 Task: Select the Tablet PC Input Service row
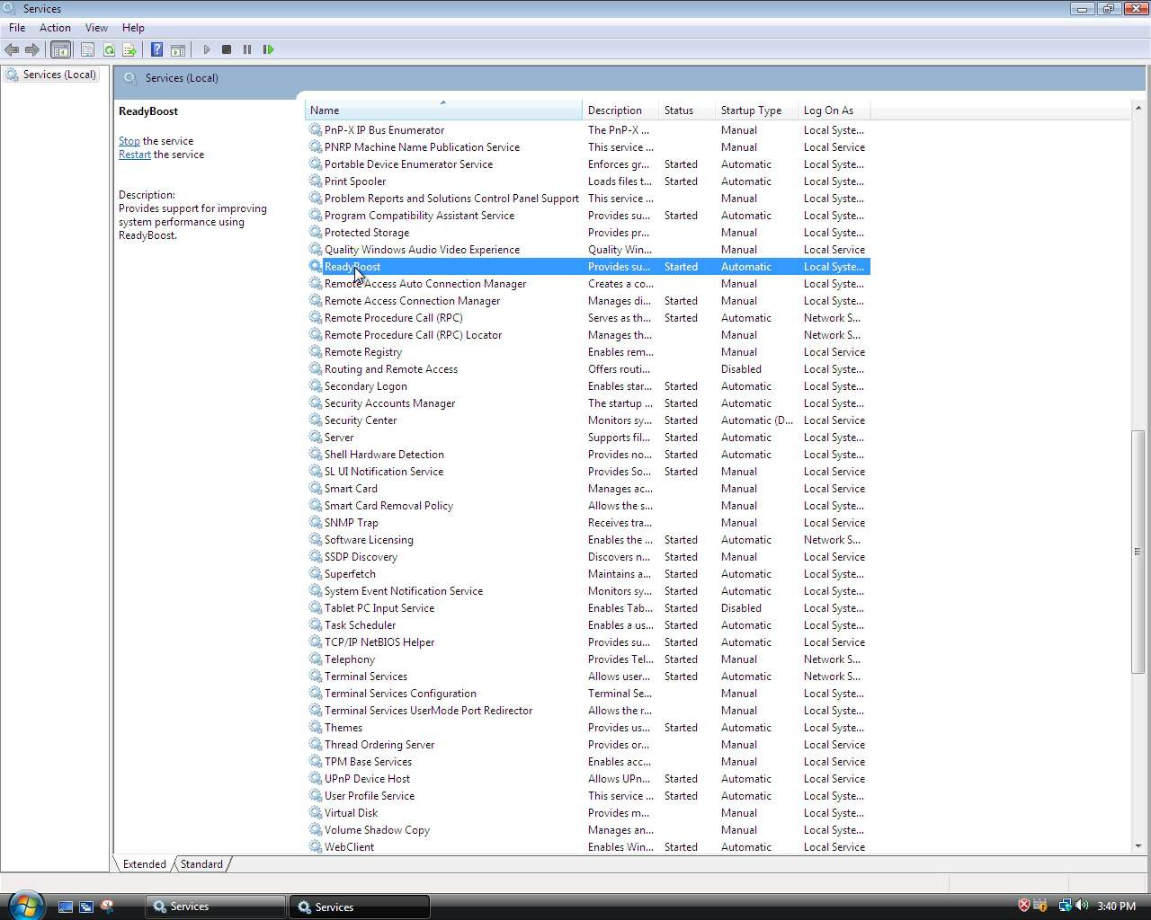coord(587,608)
